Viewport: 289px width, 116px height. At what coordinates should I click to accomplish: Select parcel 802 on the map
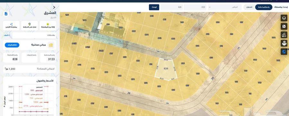coord(160,38)
